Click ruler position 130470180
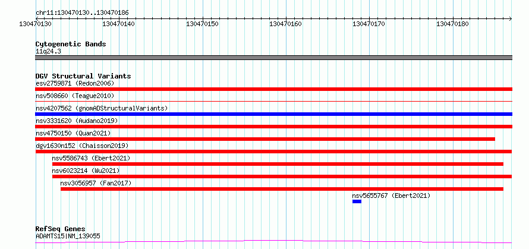 (x=452, y=24)
